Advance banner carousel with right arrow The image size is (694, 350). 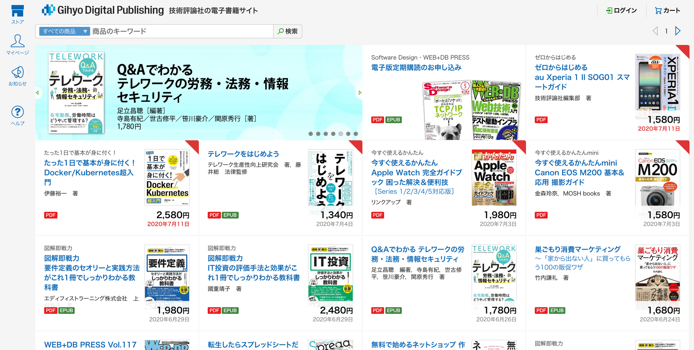point(360,93)
